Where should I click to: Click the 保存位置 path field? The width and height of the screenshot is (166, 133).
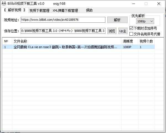pos(63,31)
